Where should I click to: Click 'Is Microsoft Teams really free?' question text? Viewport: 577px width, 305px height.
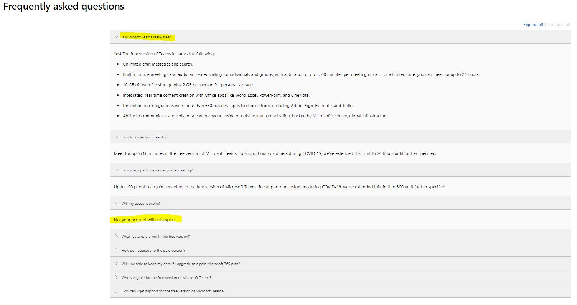146,37
